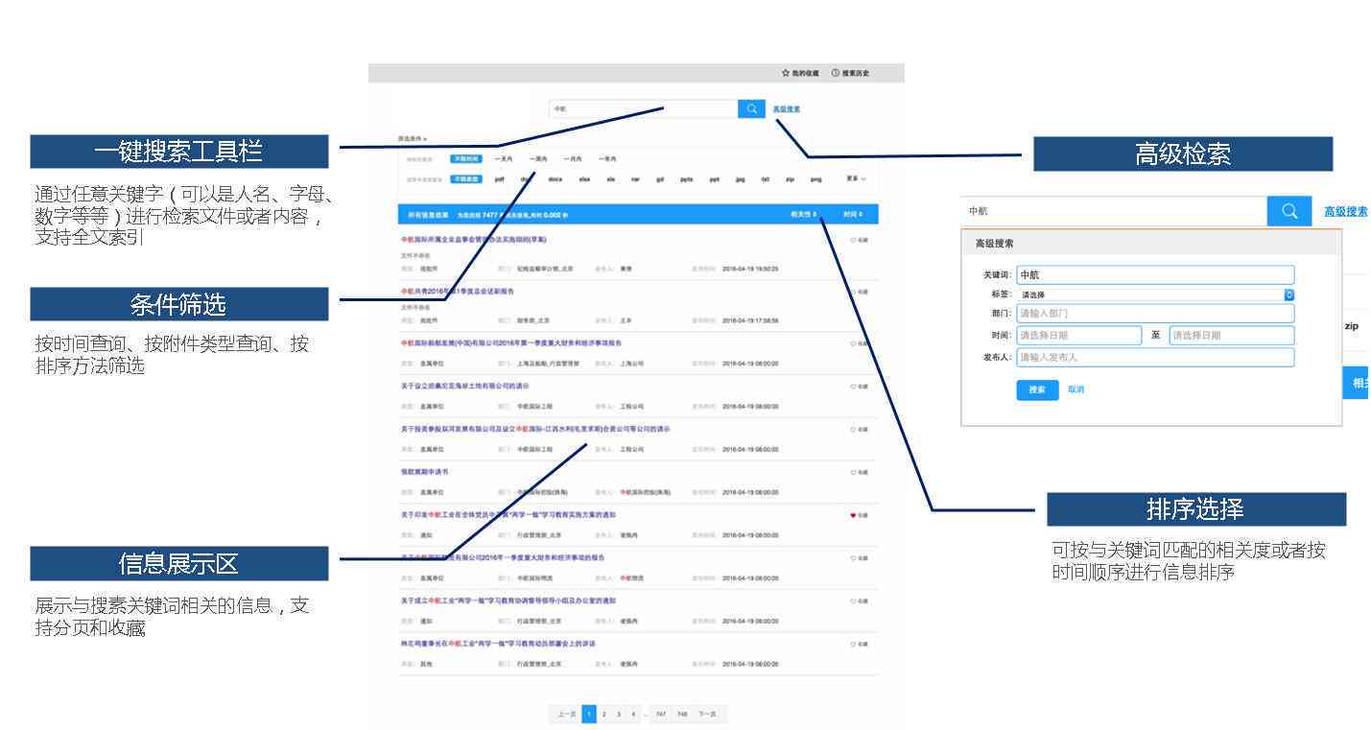Open result 林左鸣董事长在中航工业 speech title
Screen dimensions: 1371x730
[498, 644]
